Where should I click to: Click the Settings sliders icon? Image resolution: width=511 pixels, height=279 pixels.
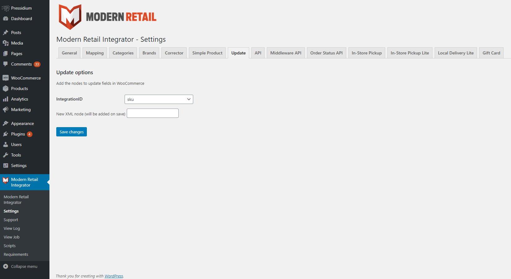6,165
